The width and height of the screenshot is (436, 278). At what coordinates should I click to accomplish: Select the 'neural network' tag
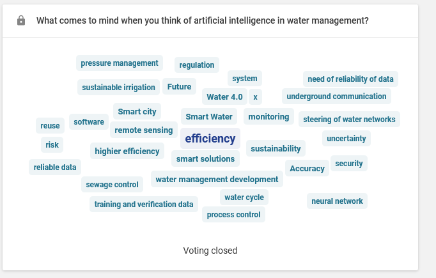[x=337, y=201]
